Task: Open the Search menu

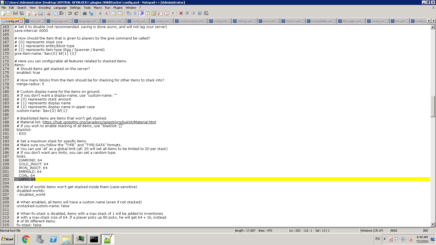Action: pos(22,8)
